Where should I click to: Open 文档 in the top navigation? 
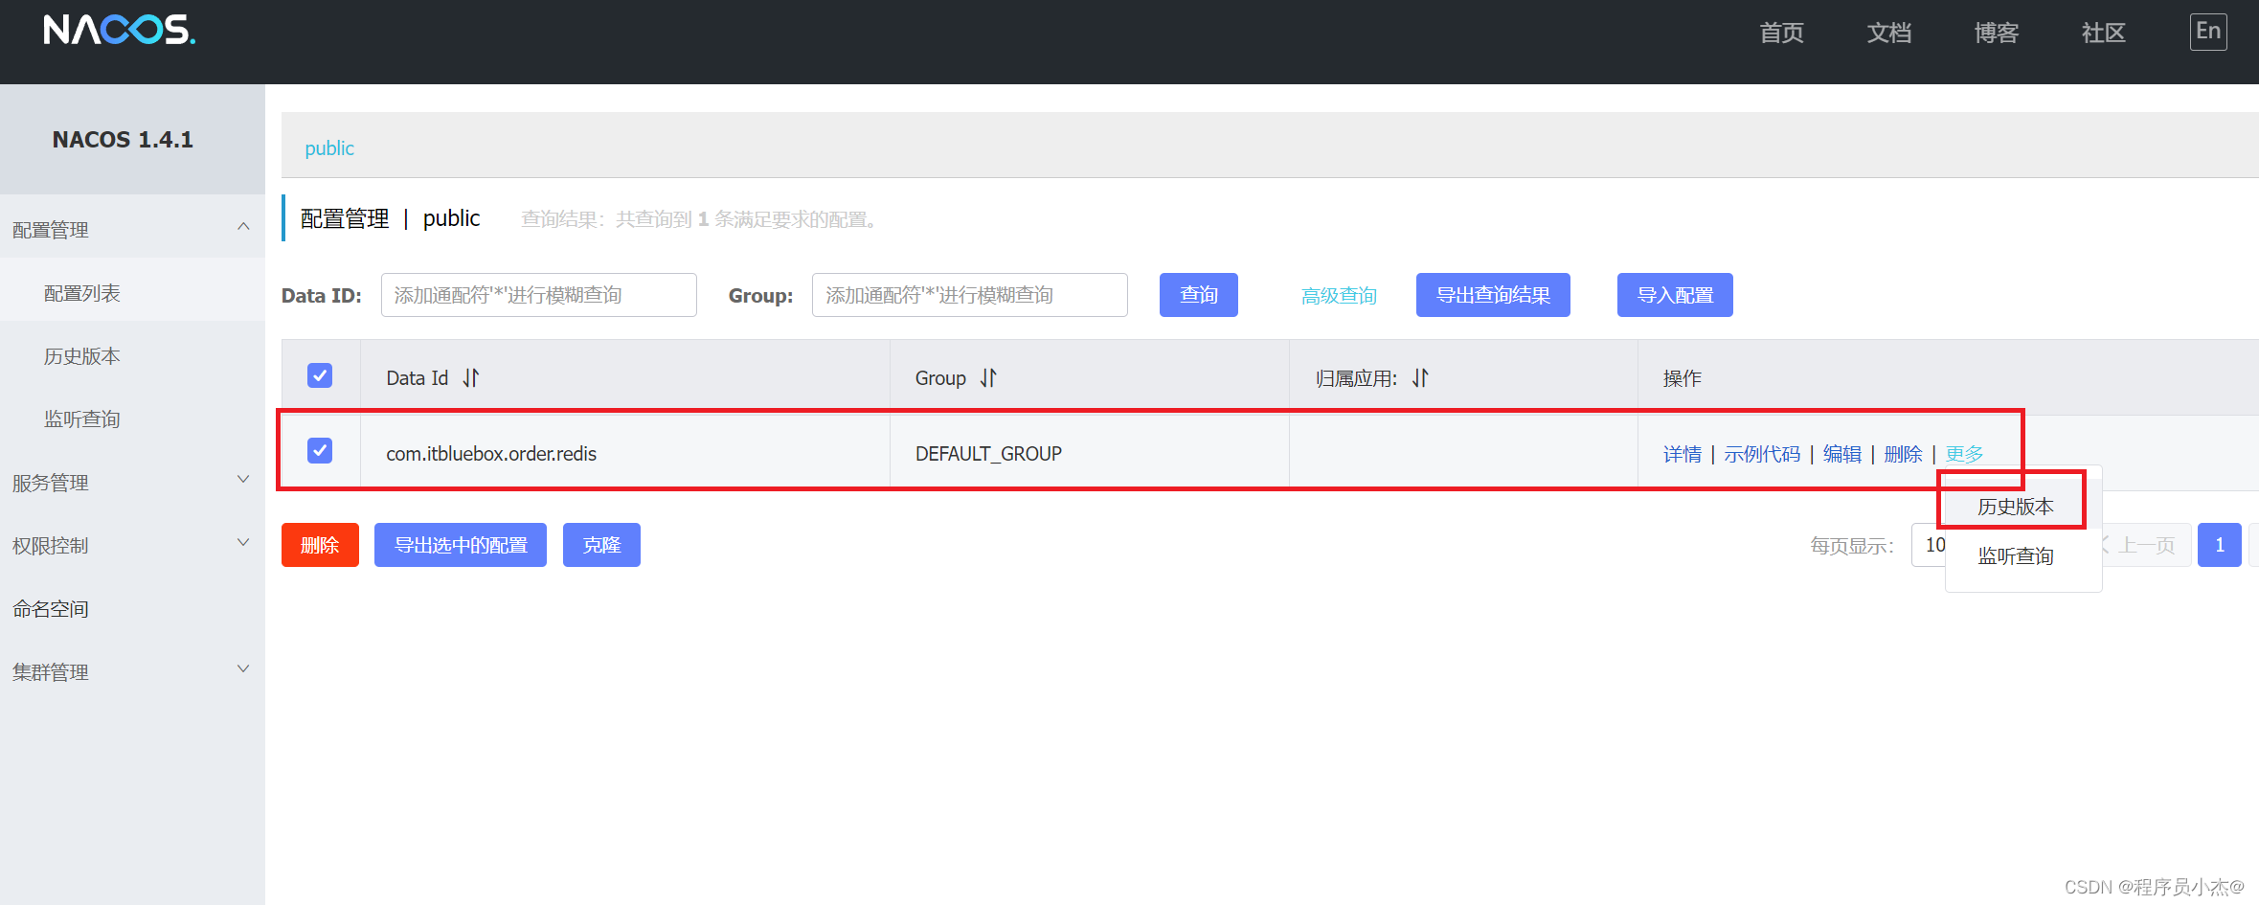point(1888,33)
